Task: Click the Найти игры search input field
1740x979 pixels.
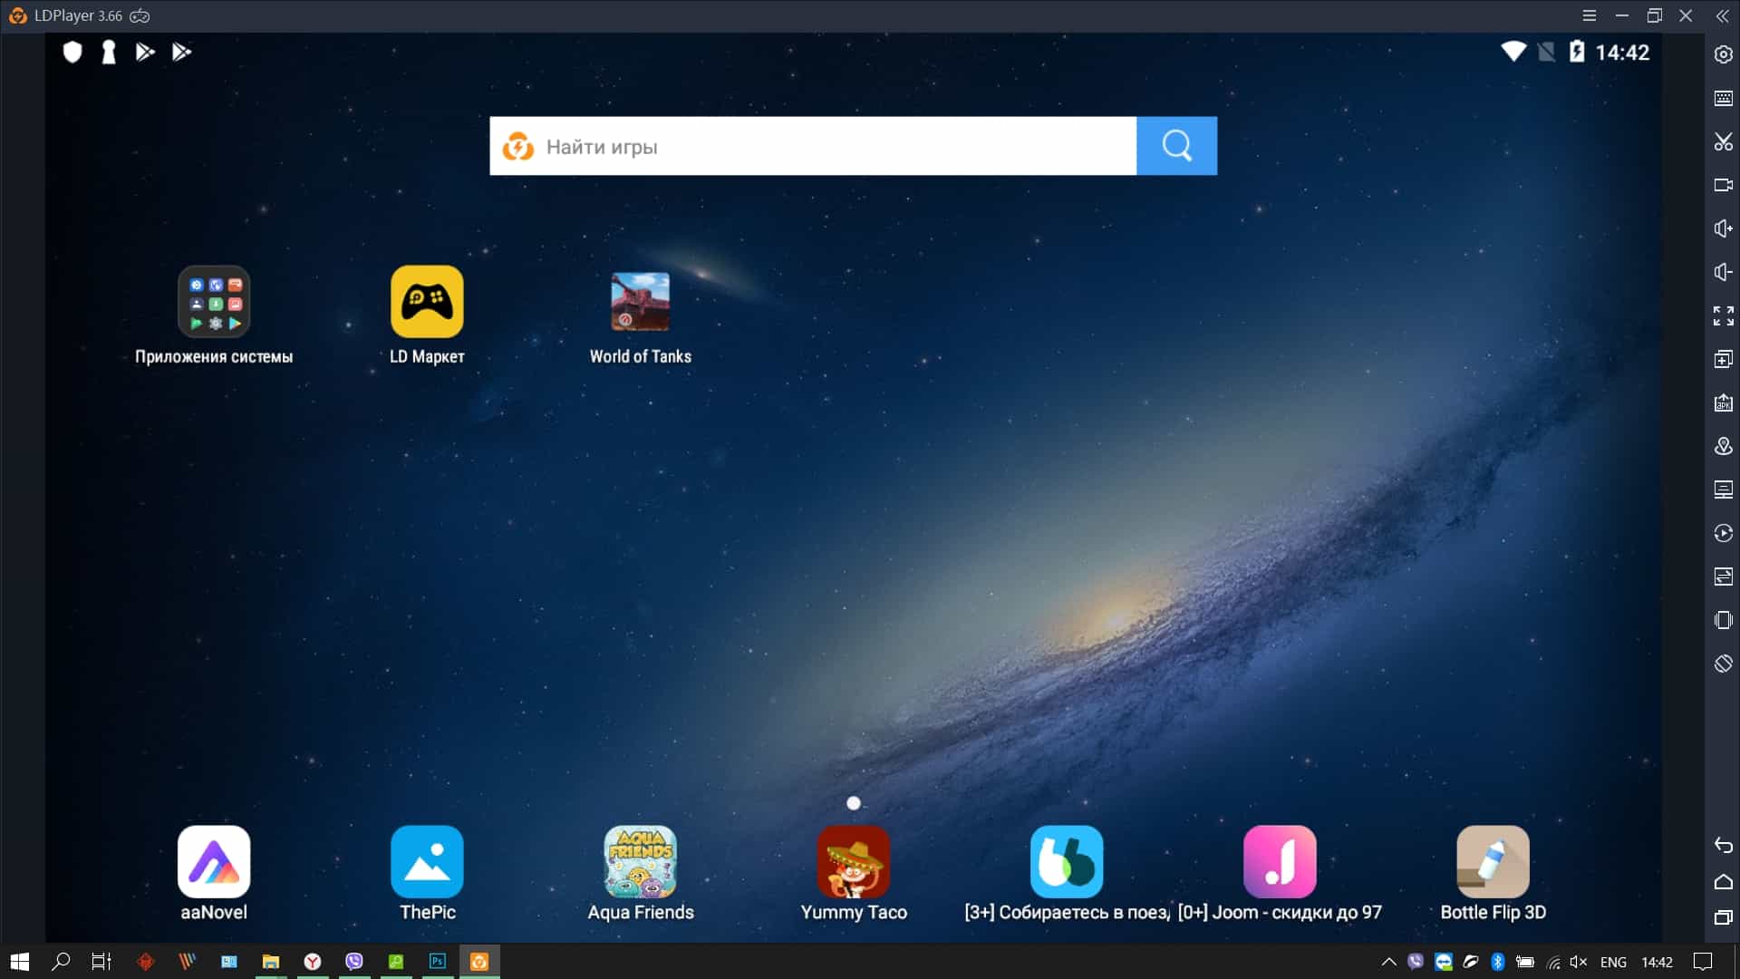Action: [x=814, y=146]
